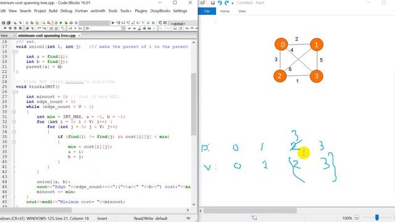The height and width of the screenshot is (222, 395).
Task: Open the Project menu
Action: (39, 11)
